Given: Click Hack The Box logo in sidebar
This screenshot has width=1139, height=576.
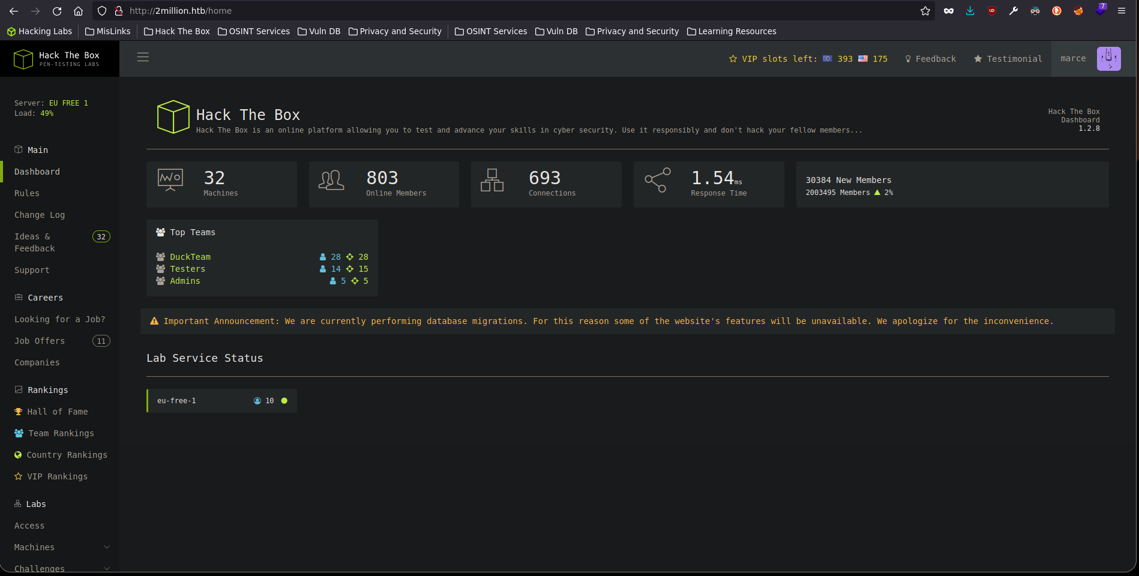Looking at the screenshot, I should pyautogui.click(x=57, y=59).
